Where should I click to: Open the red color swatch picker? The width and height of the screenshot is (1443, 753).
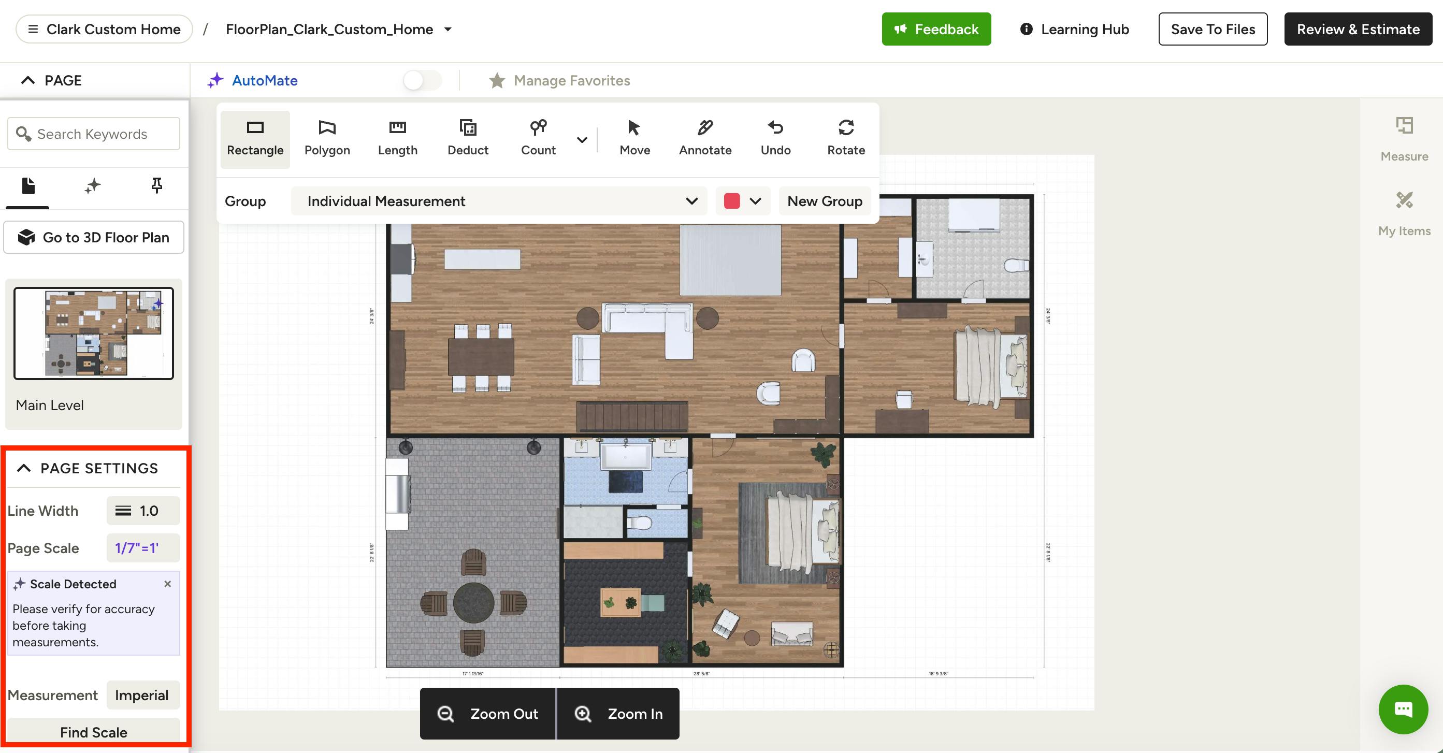pos(742,201)
